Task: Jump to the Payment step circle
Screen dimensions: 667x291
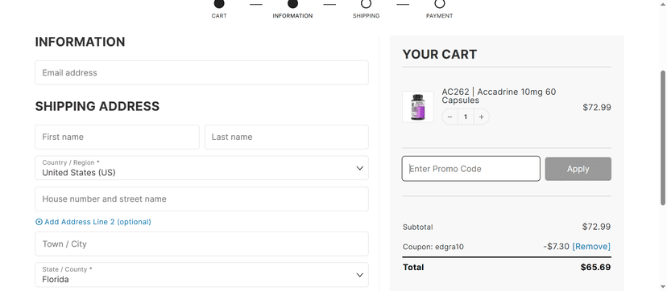Action: (439, 4)
